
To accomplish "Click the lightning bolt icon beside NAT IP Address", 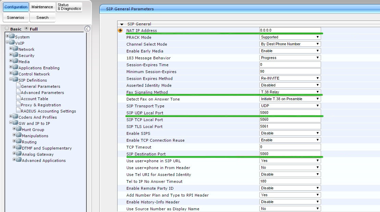I will click(x=120, y=31).
